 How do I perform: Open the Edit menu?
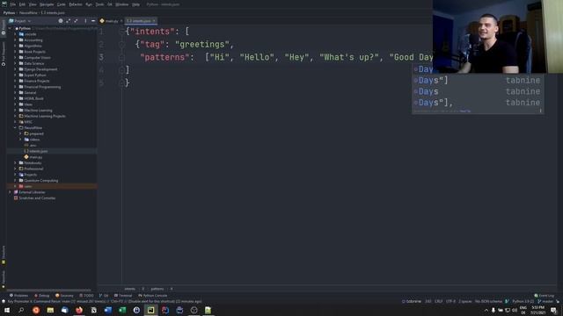(x=22, y=4)
